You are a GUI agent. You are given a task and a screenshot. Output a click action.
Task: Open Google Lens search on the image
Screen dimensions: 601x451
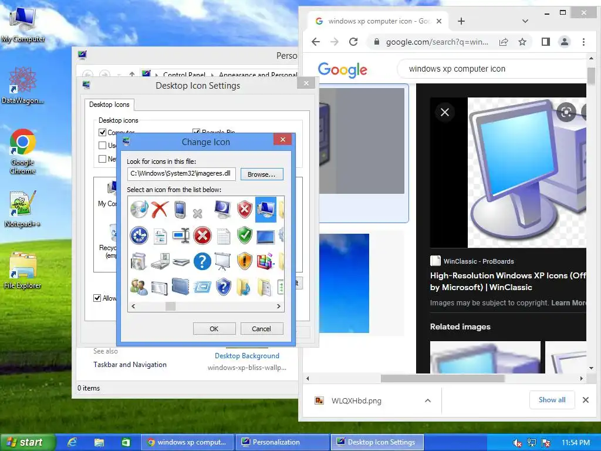coord(566,112)
